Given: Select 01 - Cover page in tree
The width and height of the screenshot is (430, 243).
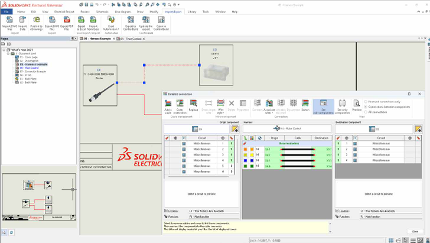Looking at the screenshot, I should tap(28, 57).
